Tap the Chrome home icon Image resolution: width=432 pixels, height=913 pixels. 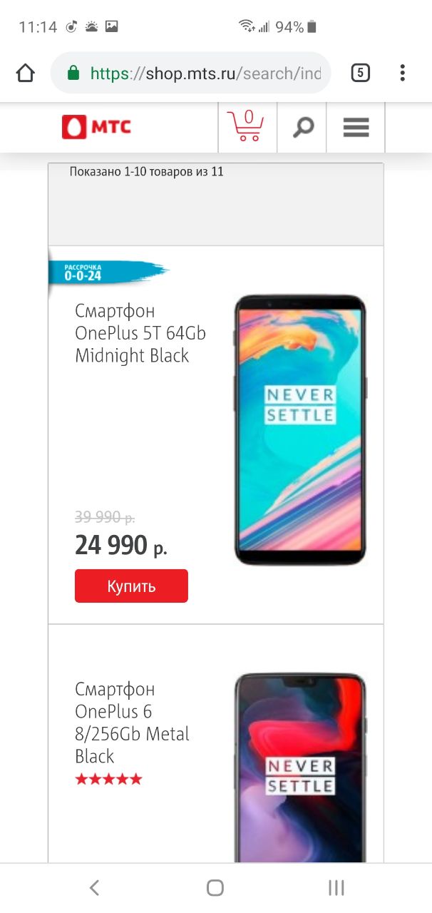click(x=25, y=73)
